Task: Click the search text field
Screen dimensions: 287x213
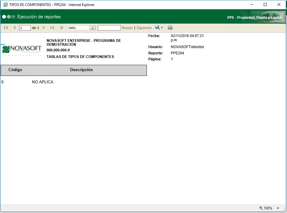Action: [x=109, y=28]
